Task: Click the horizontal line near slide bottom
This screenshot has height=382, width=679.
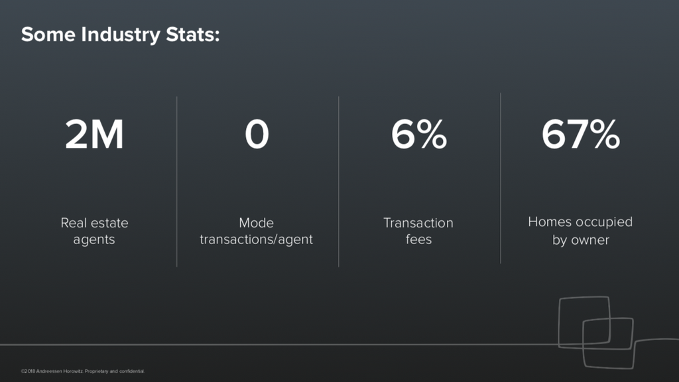Action: [265, 344]
